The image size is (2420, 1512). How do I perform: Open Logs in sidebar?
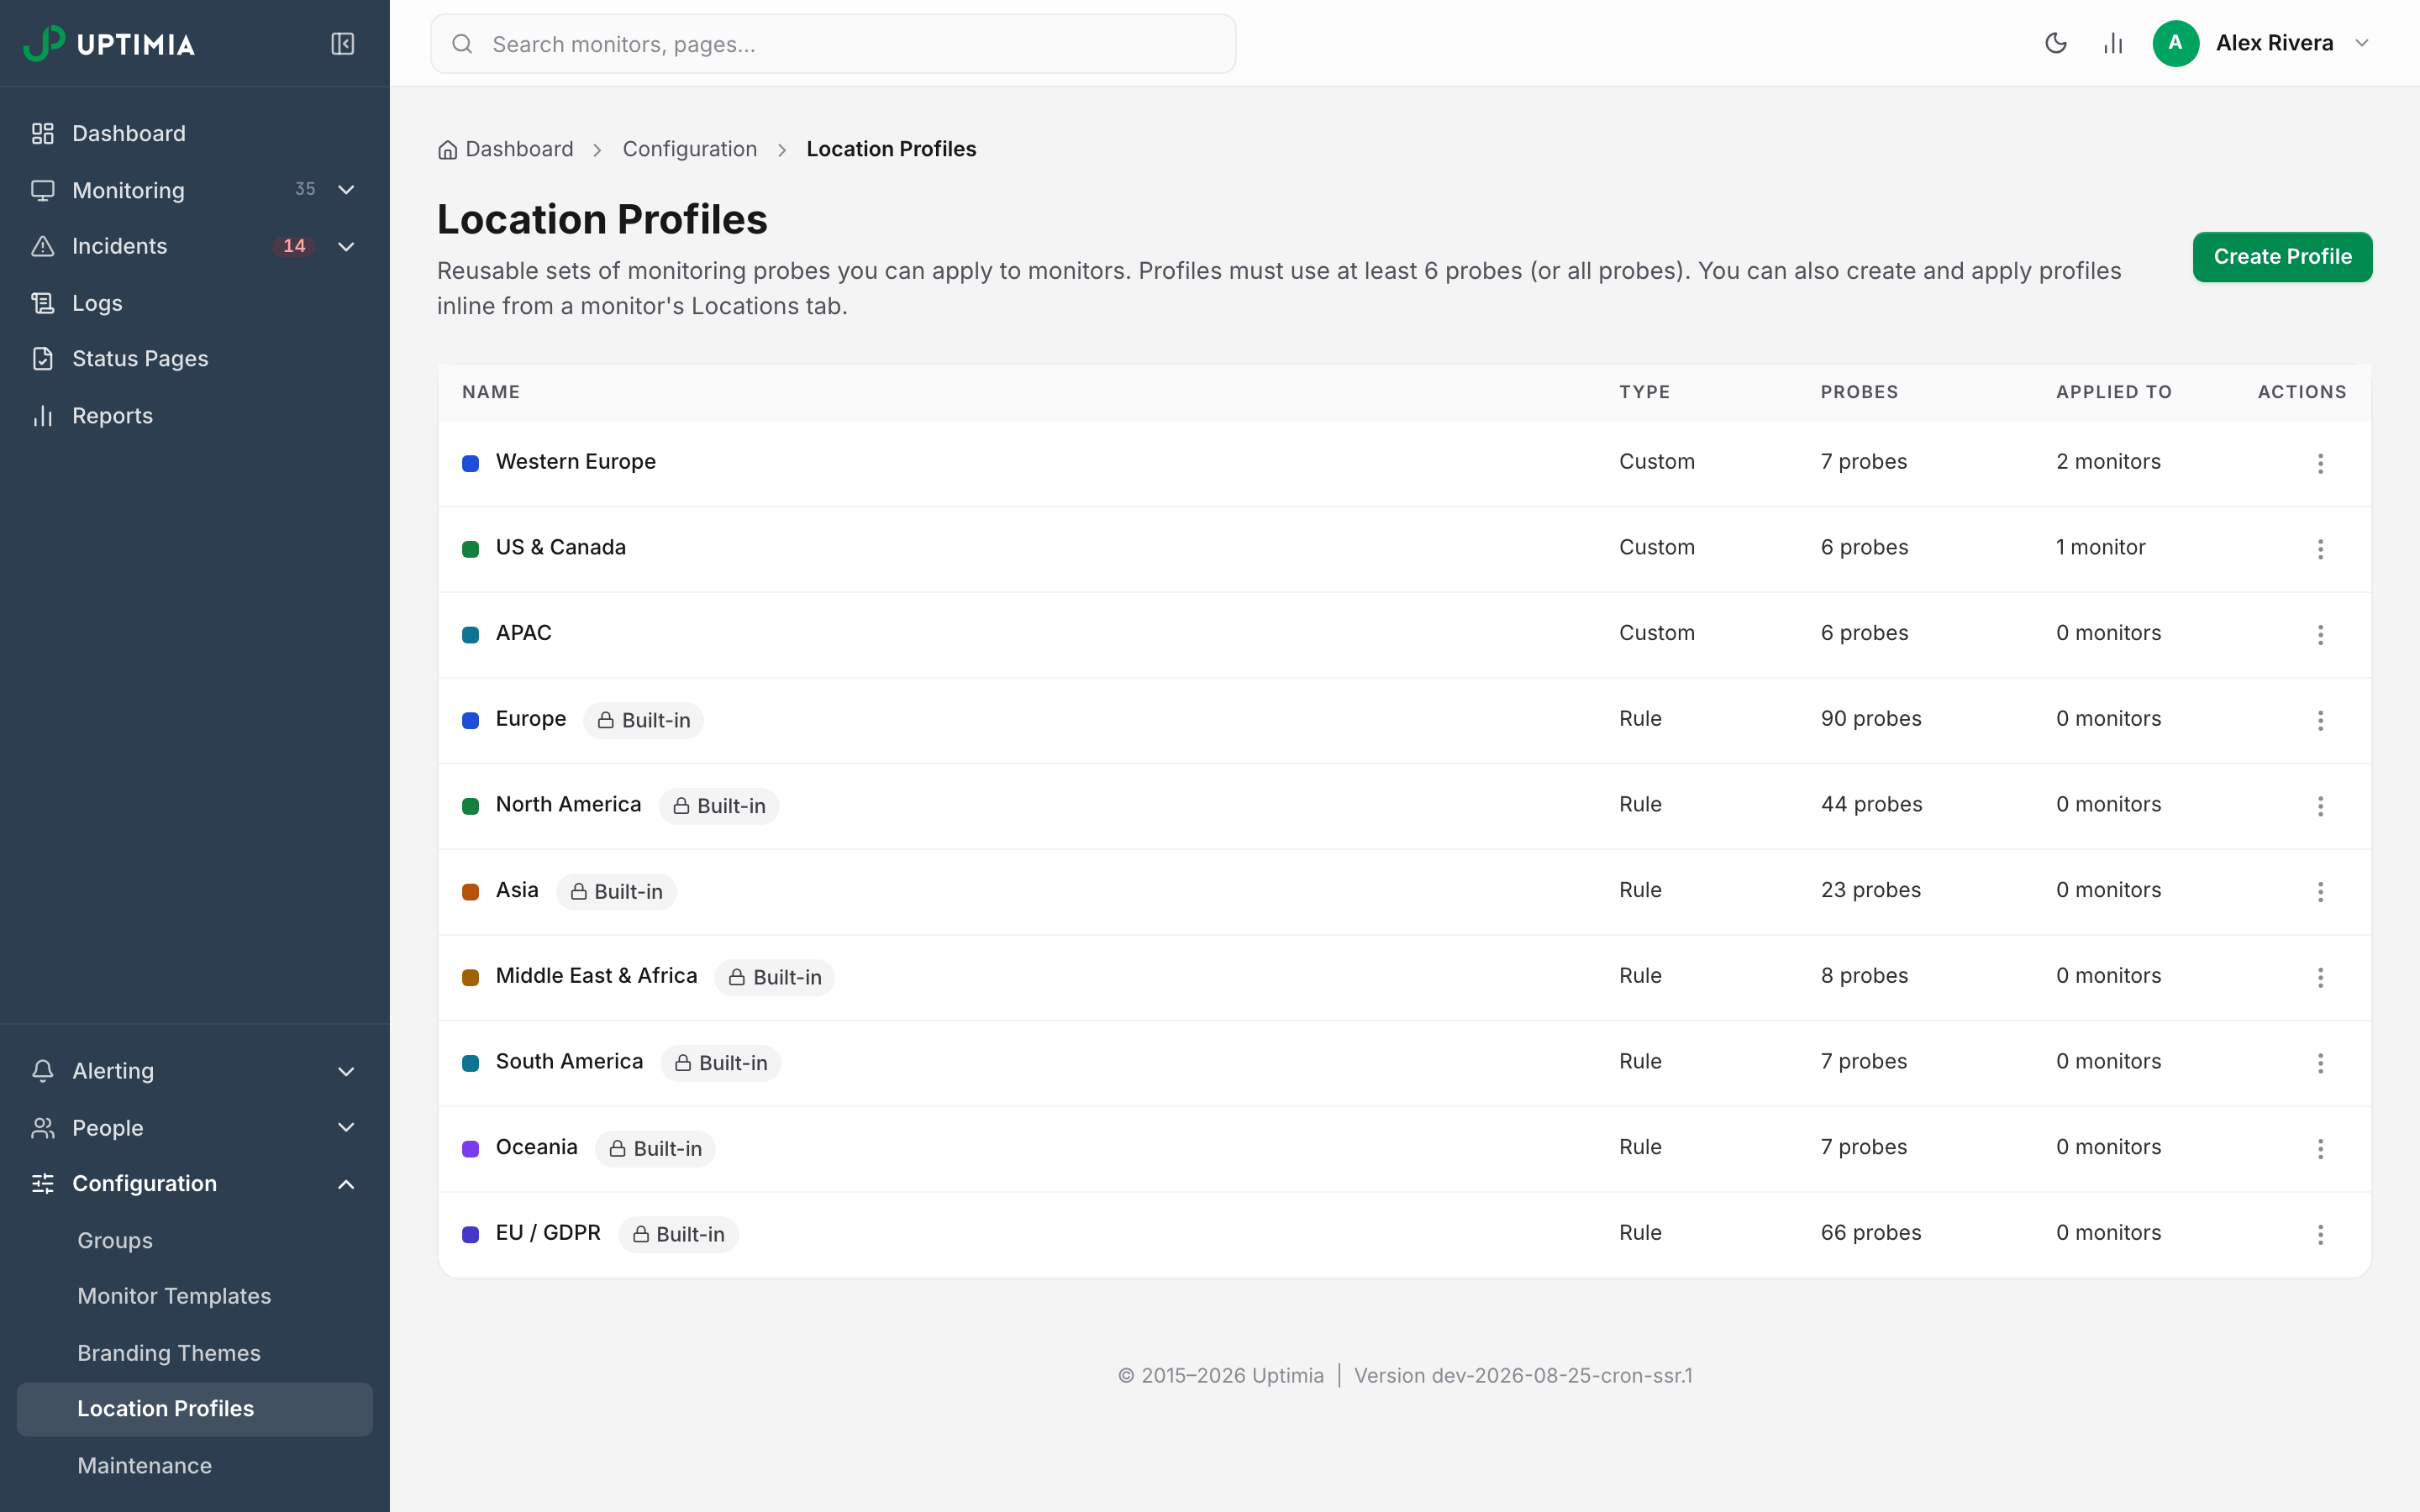(194, 303)
